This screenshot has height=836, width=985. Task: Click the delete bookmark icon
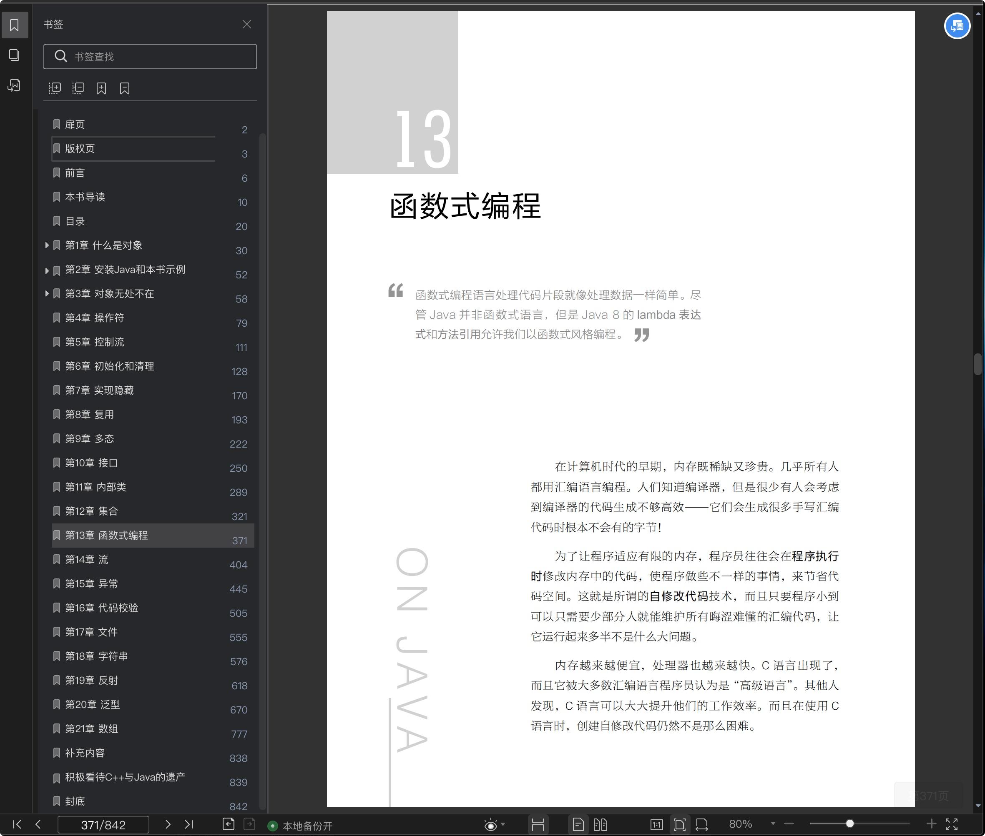click(125, 88)
